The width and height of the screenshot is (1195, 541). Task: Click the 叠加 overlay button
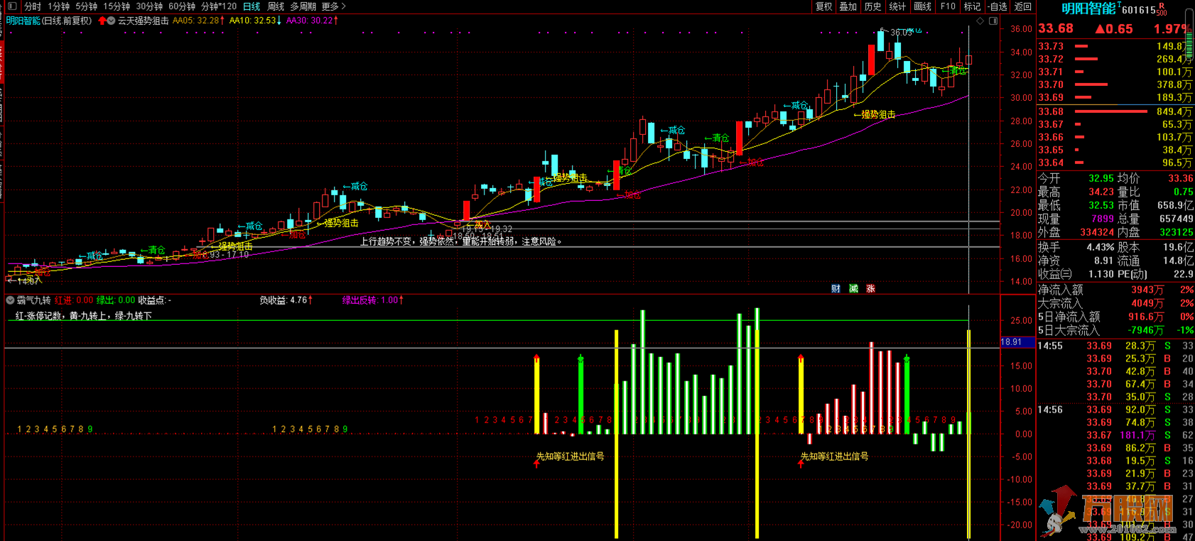tap(848, 6)
